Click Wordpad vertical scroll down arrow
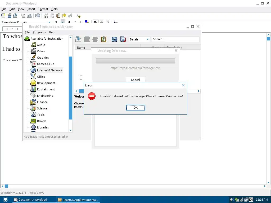Screen dimensions: 271x203 [x=268, y=182]
